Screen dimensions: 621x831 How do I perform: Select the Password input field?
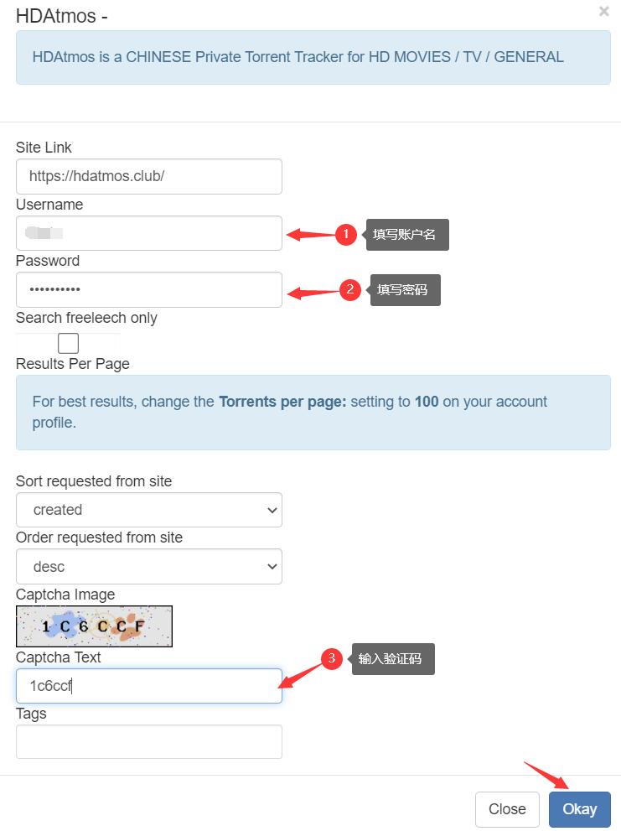pos(149,290)
